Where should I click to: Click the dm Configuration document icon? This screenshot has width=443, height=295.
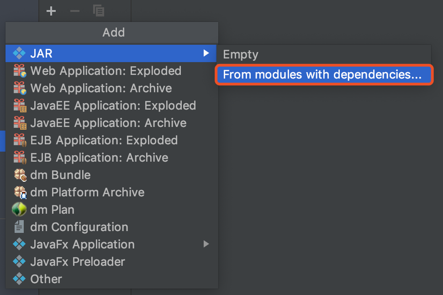pyautogui.click(x=19, y=227)
